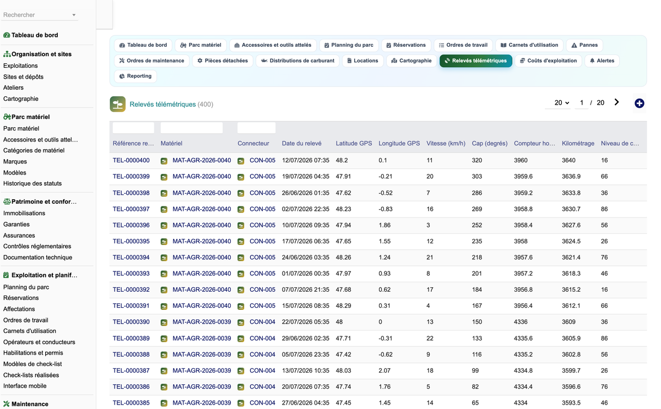Click the tools icon next to Maintenance heading
The image size is (661, 409).
tap(7, 404)
